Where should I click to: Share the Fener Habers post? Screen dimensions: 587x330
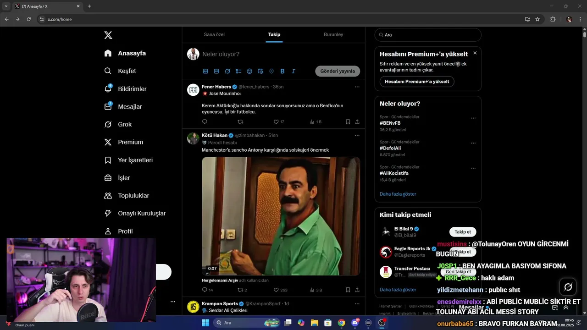[357, 122]
